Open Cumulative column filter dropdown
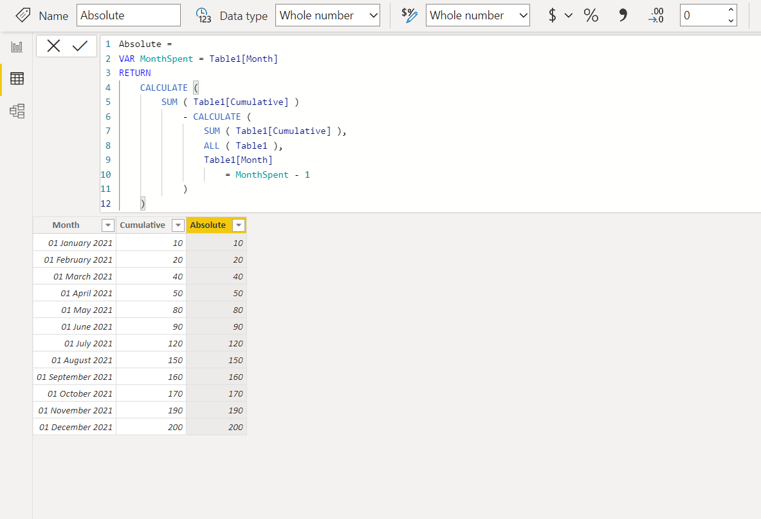Image resolution: width=761 pixels, height=519 pixels. click(x=178, y=225)
